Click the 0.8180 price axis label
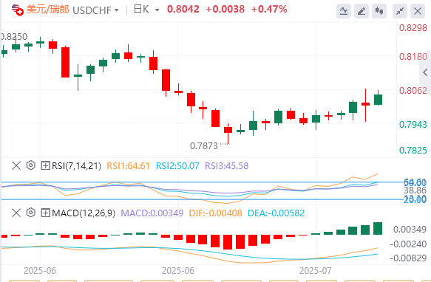This screenshot has height=282, width=431. (413, 57)
